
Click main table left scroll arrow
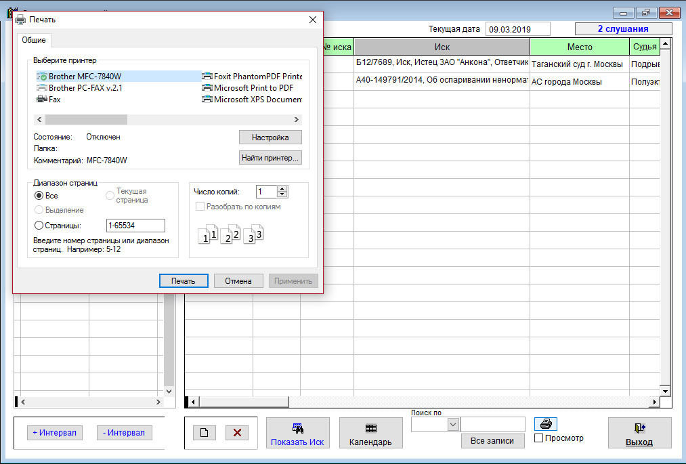[194, 402]
